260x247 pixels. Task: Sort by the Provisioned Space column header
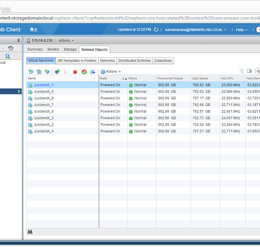point(173,78)
